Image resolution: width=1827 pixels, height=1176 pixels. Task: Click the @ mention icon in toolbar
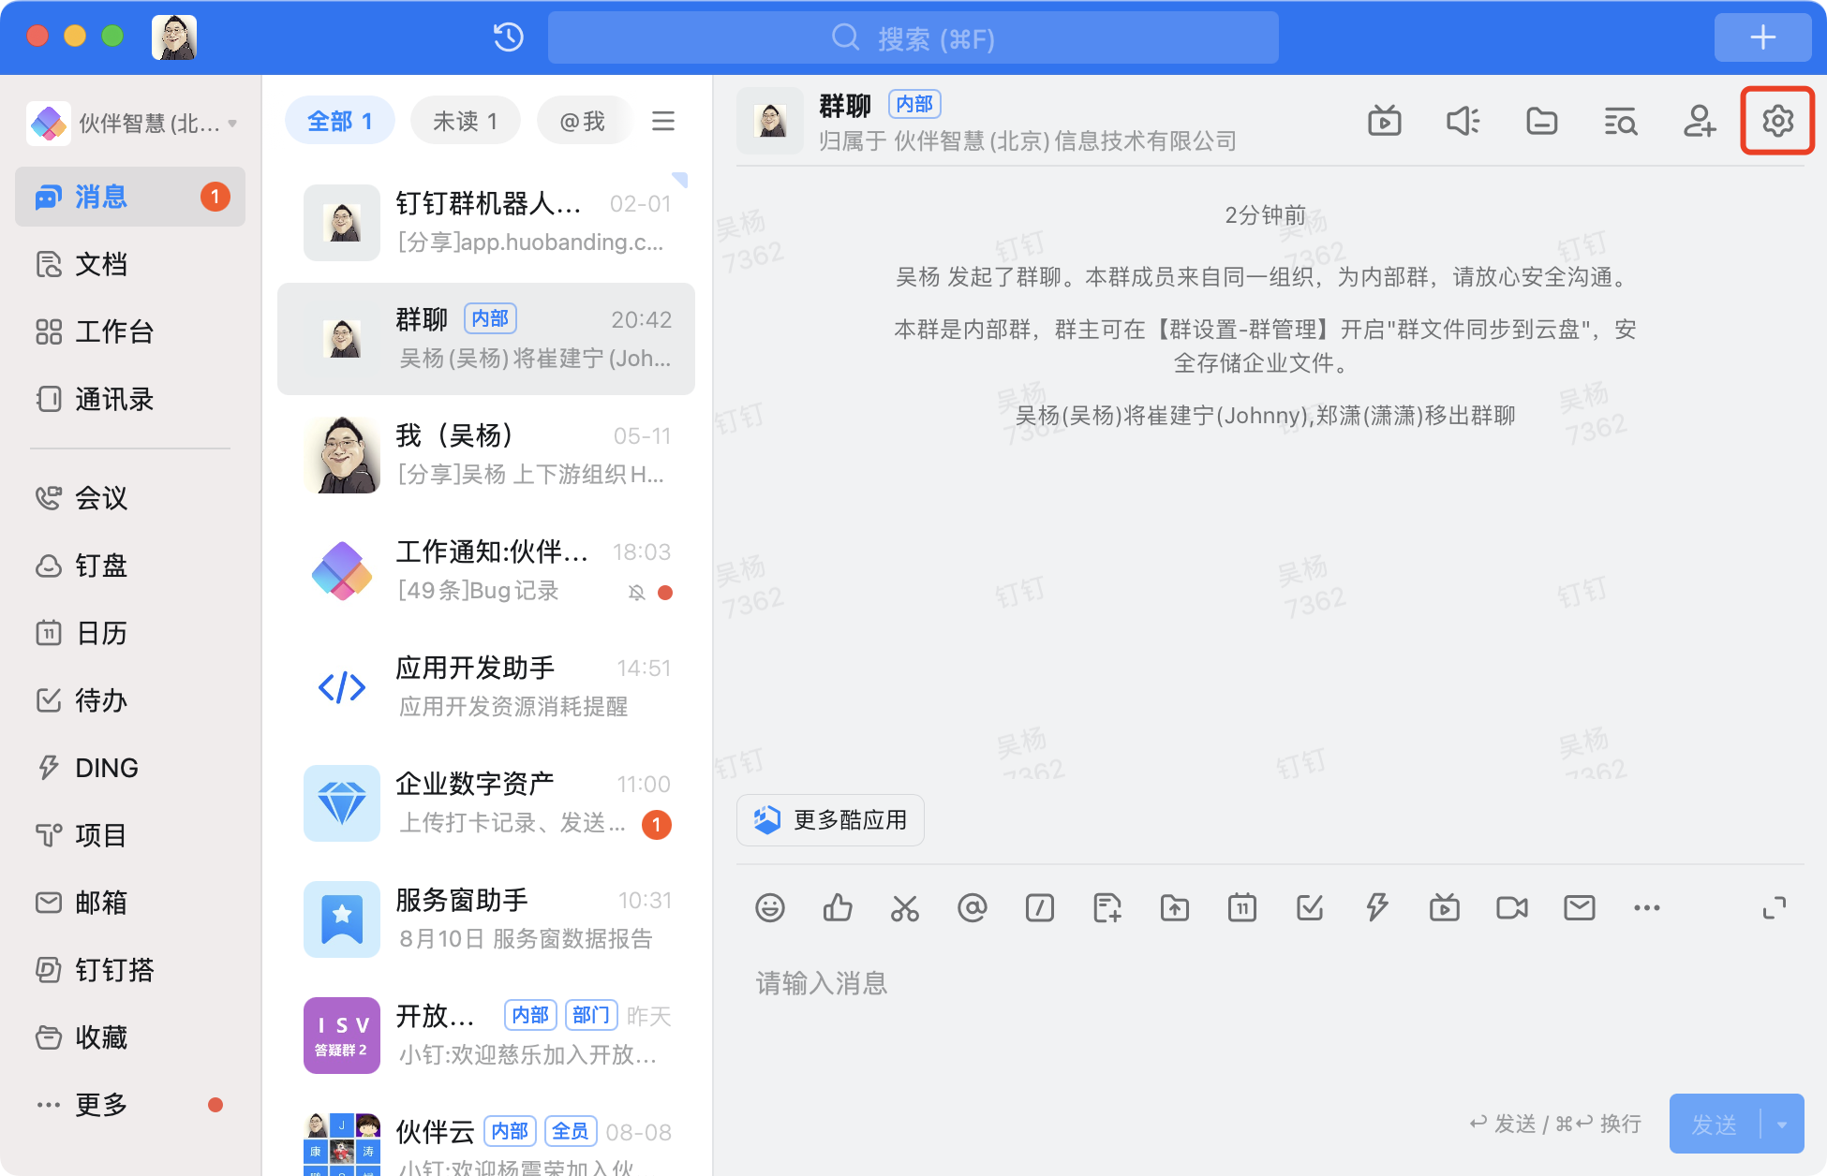[973, 907]
